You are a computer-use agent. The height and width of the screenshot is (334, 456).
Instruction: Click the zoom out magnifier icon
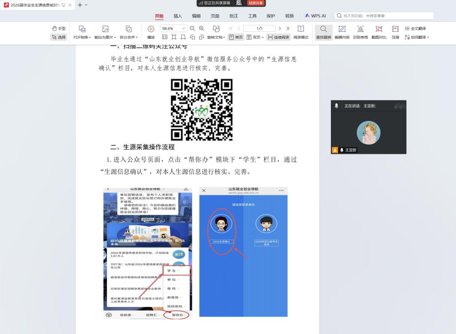(192, 28)
